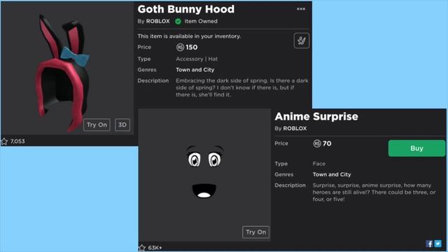Open ROBLOX creator link under Goth Bunny Hood
This screenshot has height=252, width=448.
[x=157, y=21]
